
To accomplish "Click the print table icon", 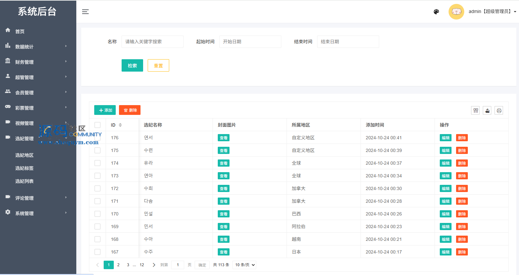I will click(499, 111).
